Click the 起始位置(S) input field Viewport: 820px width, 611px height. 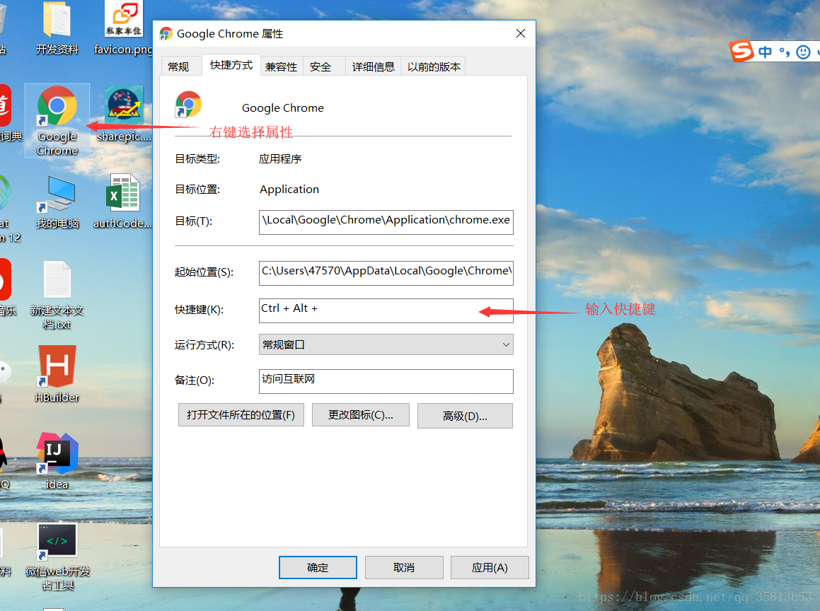386,273
